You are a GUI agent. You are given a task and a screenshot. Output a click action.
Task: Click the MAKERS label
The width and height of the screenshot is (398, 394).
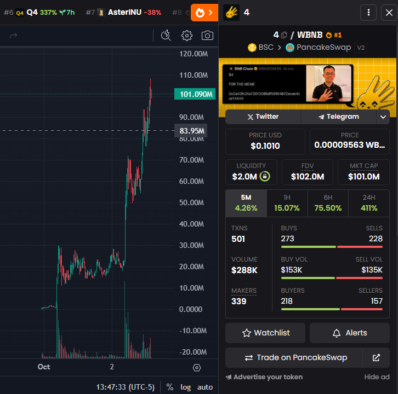[244, 291]
